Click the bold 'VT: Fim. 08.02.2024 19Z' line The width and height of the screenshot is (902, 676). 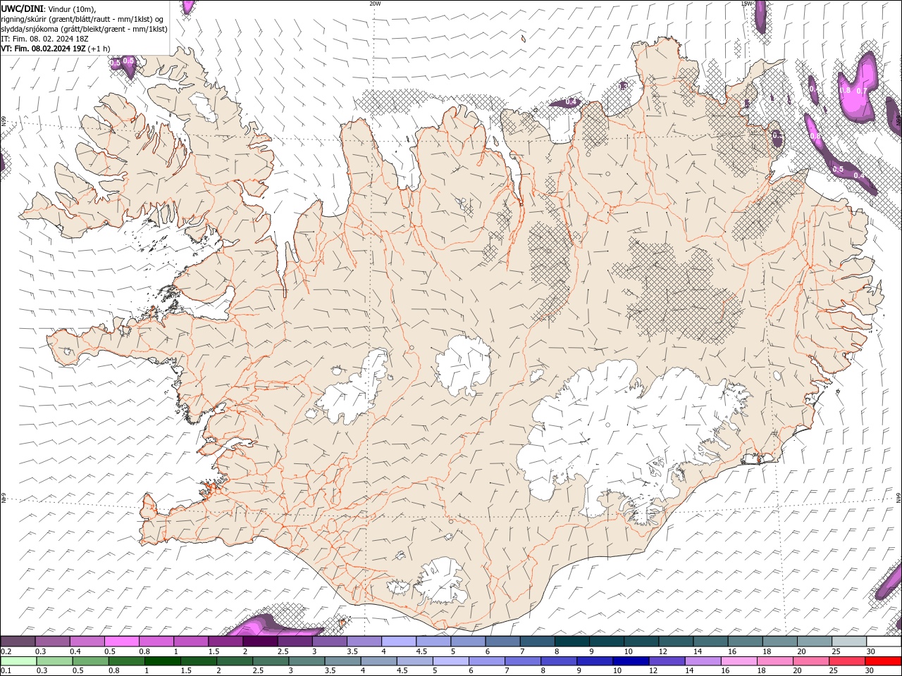point(44,49)
